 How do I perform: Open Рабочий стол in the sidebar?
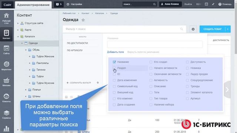coord(6,18)
